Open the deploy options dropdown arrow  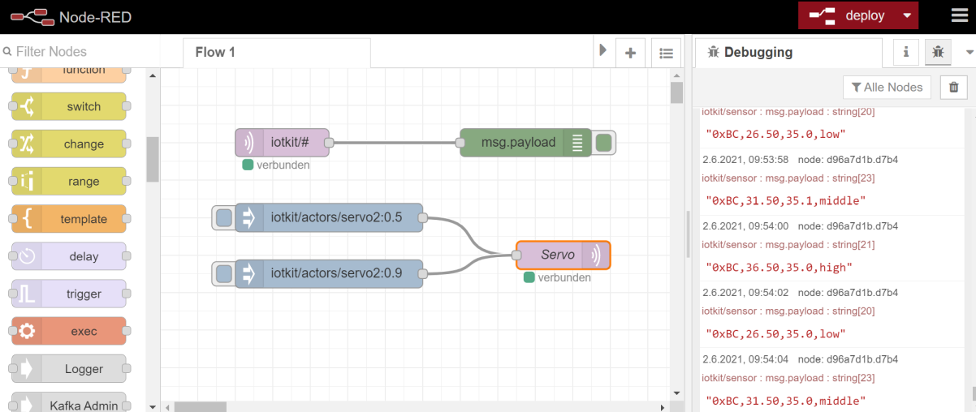point(907,15)
